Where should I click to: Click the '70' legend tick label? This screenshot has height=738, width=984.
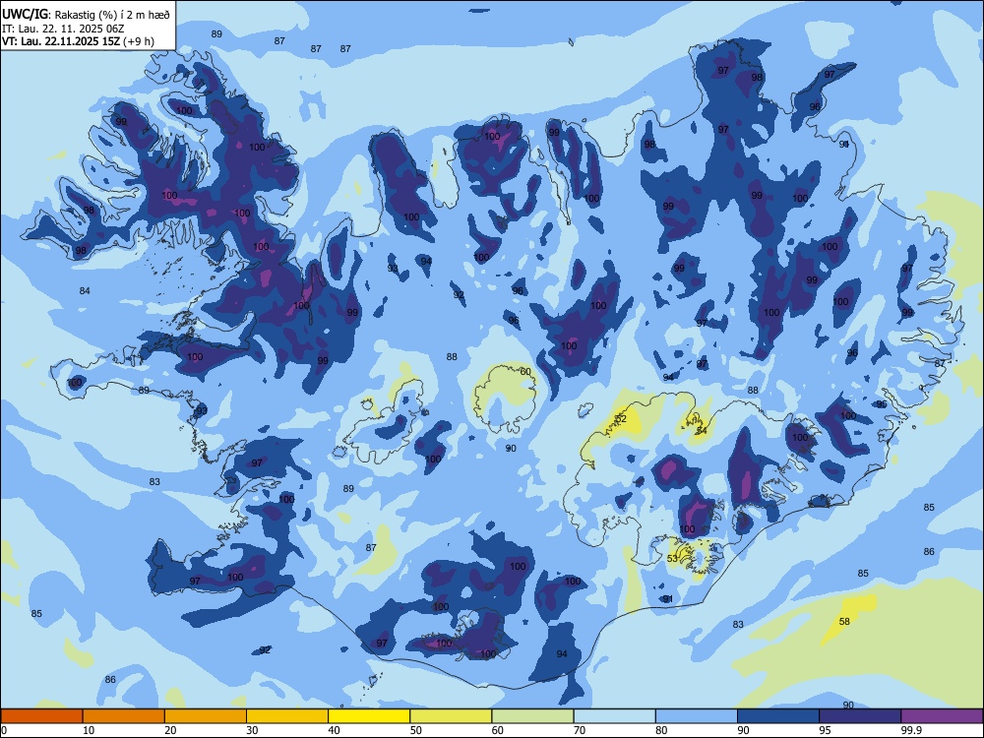click(580, 730)
